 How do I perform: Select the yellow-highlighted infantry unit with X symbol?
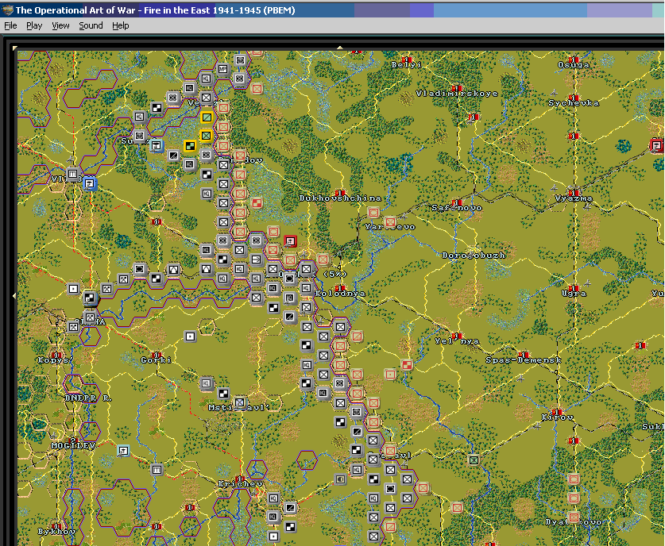[x=207, y=136]
